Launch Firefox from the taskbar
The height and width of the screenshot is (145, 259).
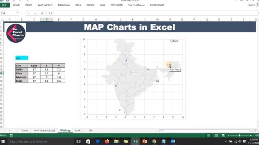click(107, 141)
